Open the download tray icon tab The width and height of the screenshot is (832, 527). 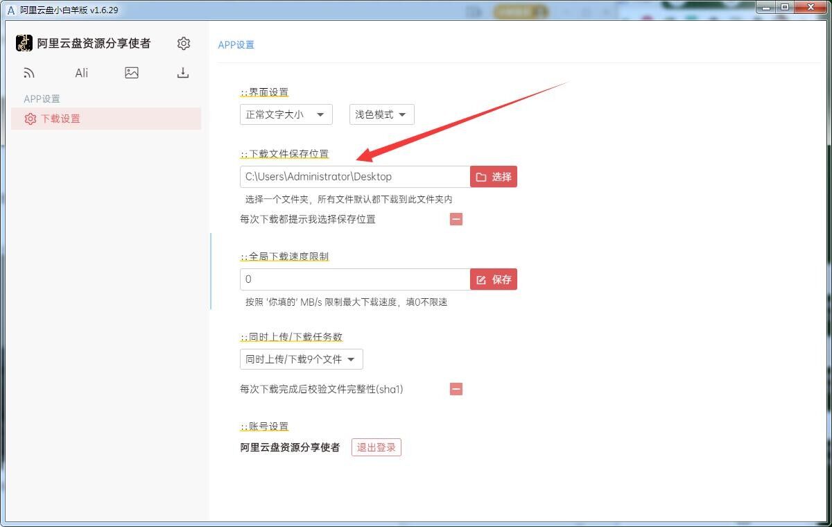click(183, 73)
